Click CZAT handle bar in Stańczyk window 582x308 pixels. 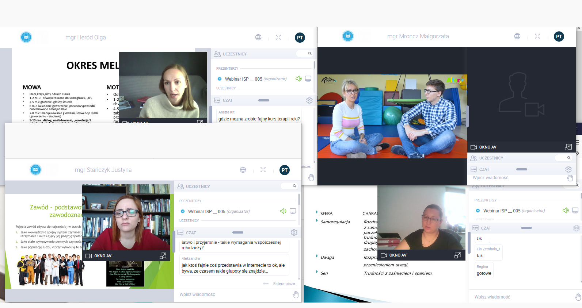tap(238, 232)
